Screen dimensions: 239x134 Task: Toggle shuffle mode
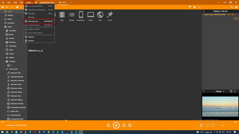point(207,125)
